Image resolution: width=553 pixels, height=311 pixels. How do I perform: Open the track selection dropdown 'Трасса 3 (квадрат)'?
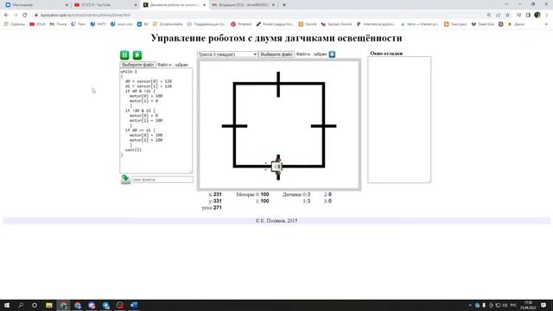pos(227,54)
